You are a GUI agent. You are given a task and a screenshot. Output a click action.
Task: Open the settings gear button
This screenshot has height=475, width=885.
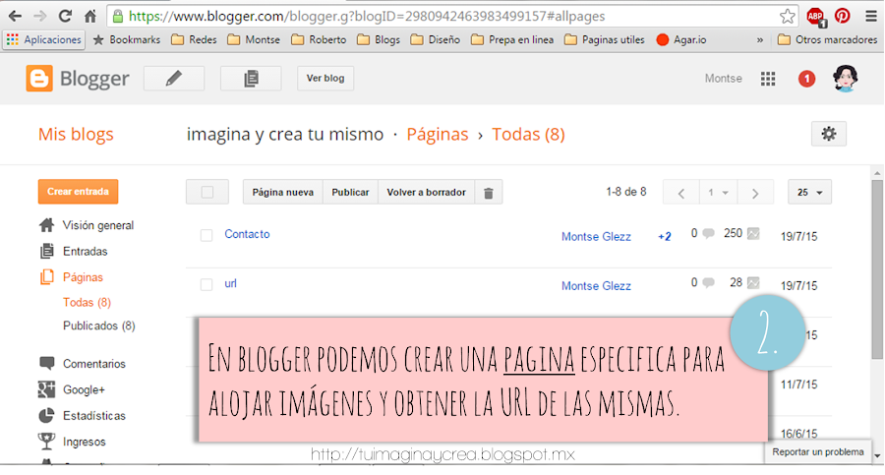pos(829,134)
